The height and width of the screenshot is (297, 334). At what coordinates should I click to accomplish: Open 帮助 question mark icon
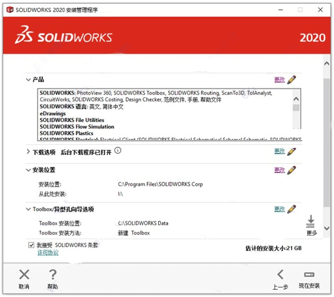(53, 274)
